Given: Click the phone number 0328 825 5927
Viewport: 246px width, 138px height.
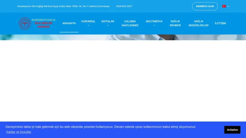Looking at the screenshot, I should [x=124, y=6].
